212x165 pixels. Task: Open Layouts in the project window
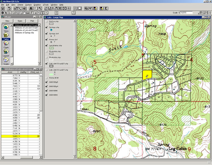click(x=6, y=53)
